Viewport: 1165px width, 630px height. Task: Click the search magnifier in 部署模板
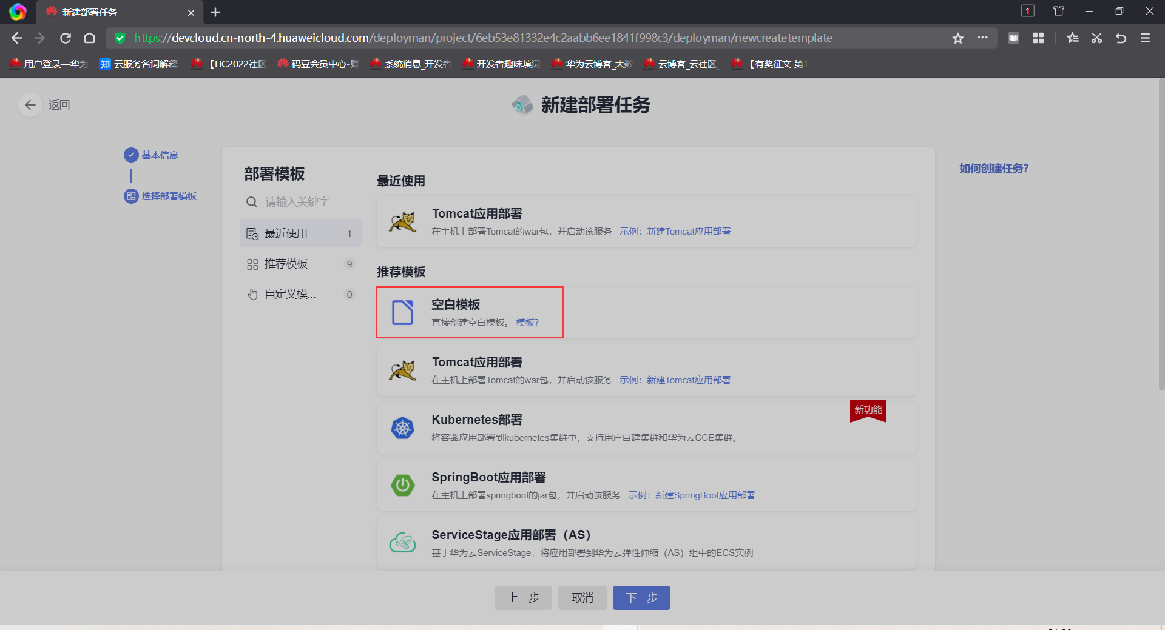(252, 202)
